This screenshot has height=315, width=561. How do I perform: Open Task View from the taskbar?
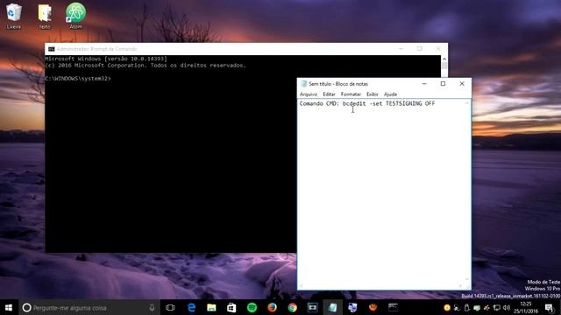pyautogui.click(x=170, y=307)
